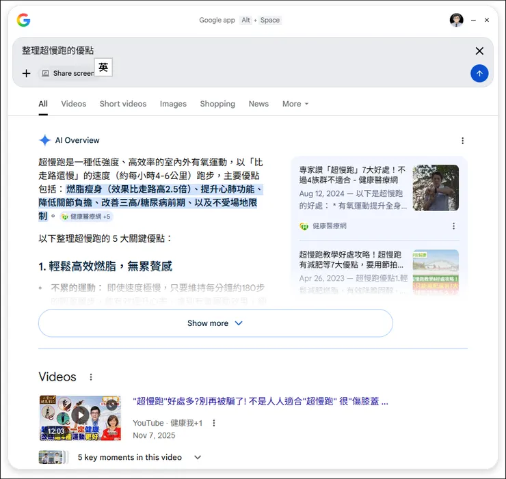Click the Nov 7, 2025 video date
The height and width of the screenshot is (479, 506).
[154, 435]
